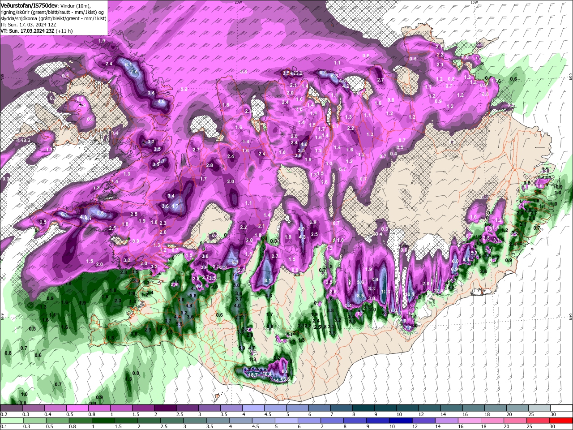Pick the dark purple snow swatch labeled 2
573x430 pixels.
coord(165,408)
